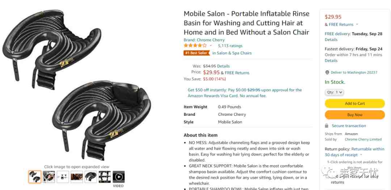Screen dimensions: 391x190
Task: Expand the return policy details chevron
Action: [361, 155]
